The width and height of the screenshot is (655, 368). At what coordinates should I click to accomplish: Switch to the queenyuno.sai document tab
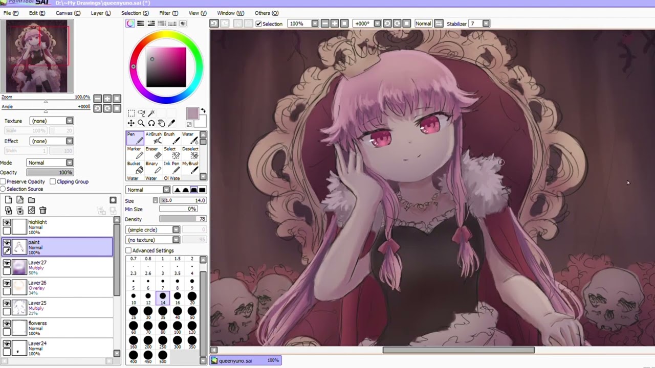click(x=246, y=360)
